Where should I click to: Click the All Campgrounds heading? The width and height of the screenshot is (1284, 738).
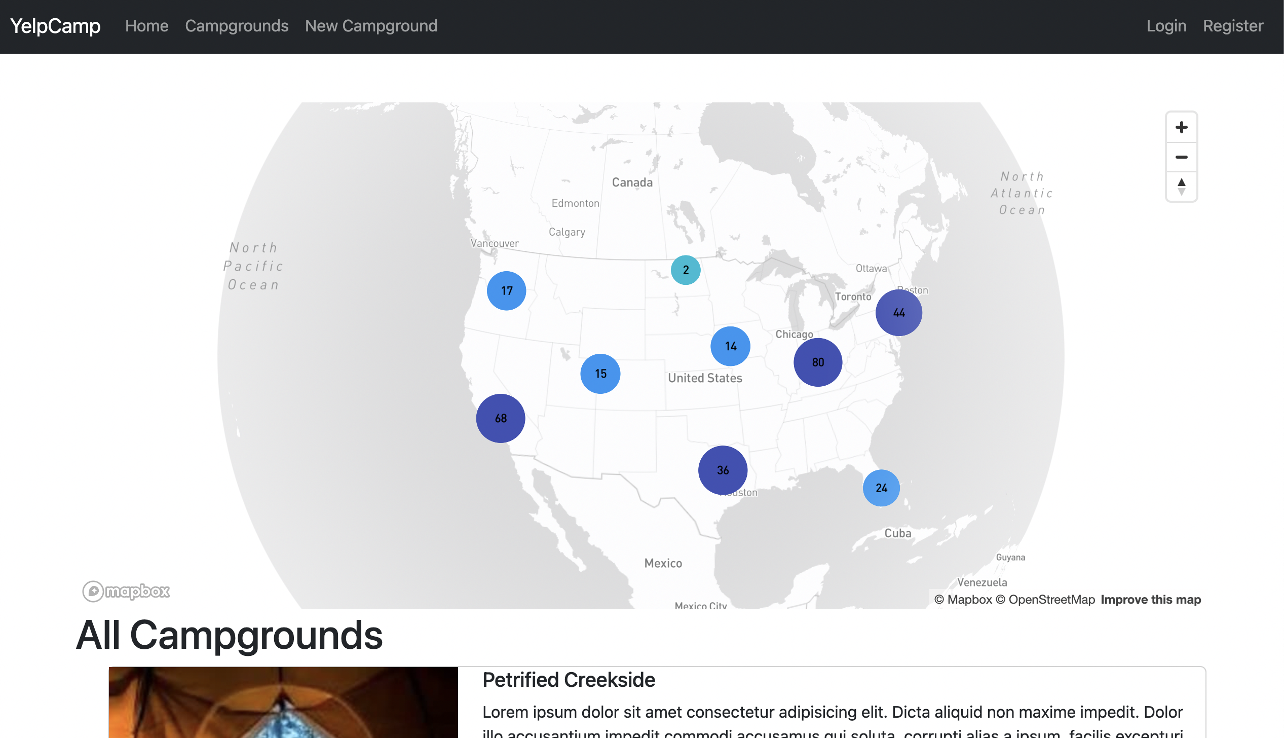(230, 635)
